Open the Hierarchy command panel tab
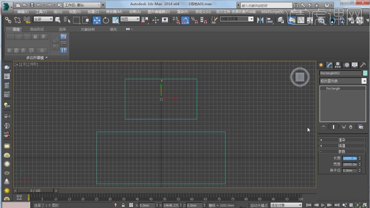The height and width of the screenshot is (208, 370). click(338, 65)
